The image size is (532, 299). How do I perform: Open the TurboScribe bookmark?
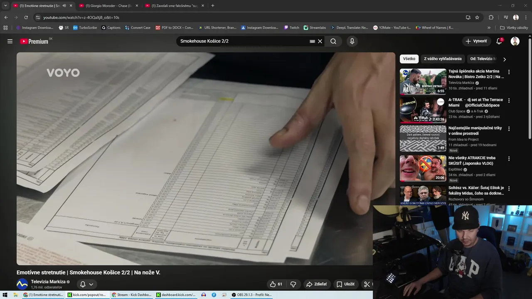click(x=85, y=28)
